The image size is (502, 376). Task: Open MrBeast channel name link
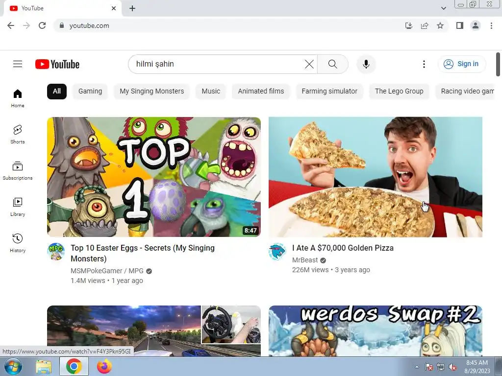305,260
